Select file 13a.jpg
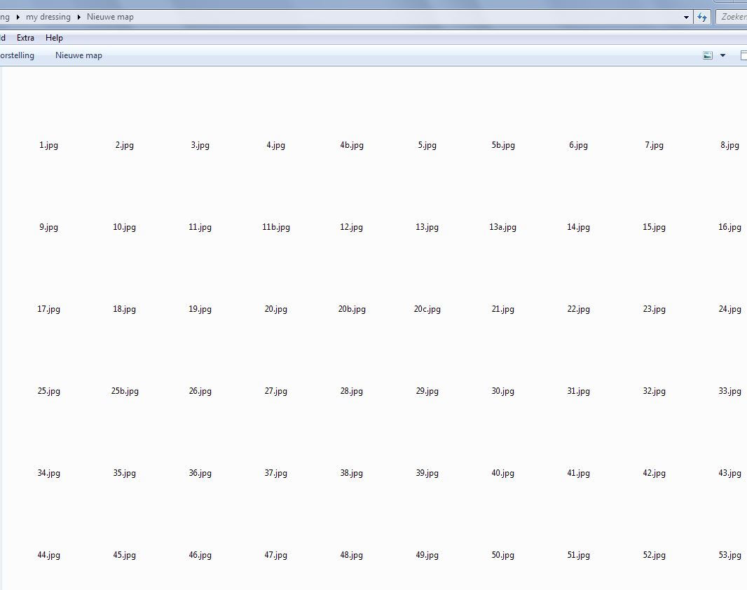The width and height of the screenshot is (747, 590). pyautogui.click(x=502, y=227)
